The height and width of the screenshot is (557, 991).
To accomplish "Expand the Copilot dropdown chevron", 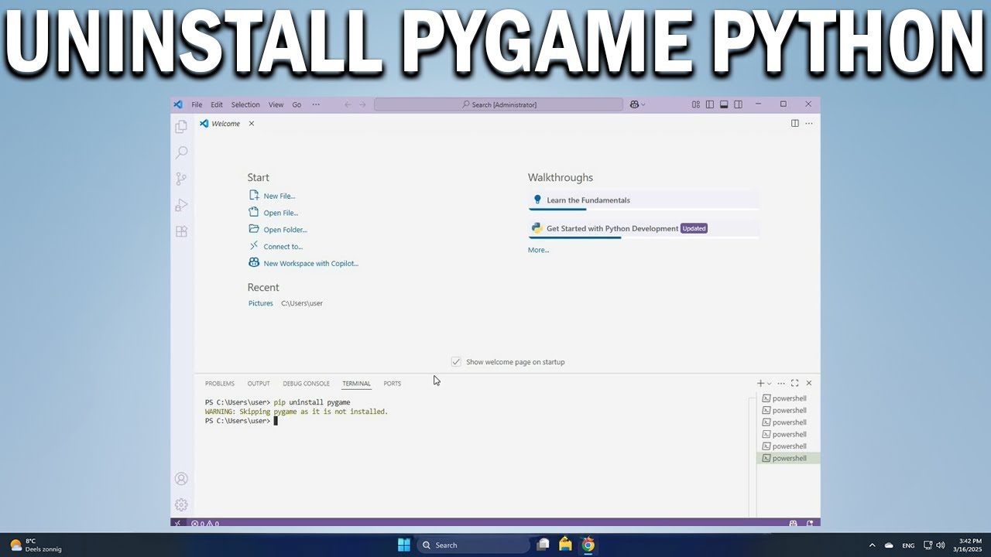I will pos(643,104).
